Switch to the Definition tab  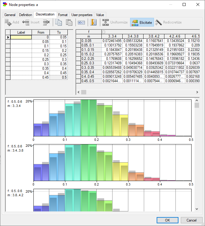click(x=26, y=15)
